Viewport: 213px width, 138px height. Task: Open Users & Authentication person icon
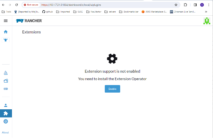pyautogui.click(x=5, y=106)
